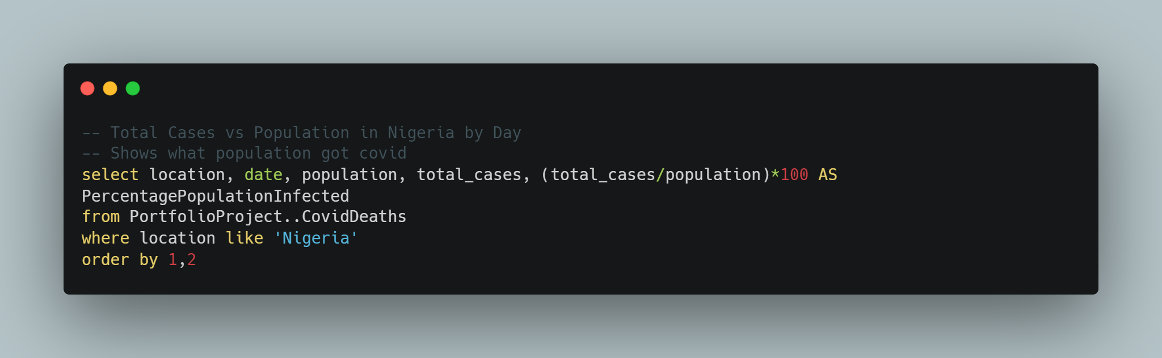Click the 'like' operator
This screenshot has height=358, width=1162.
click(244, 238)
